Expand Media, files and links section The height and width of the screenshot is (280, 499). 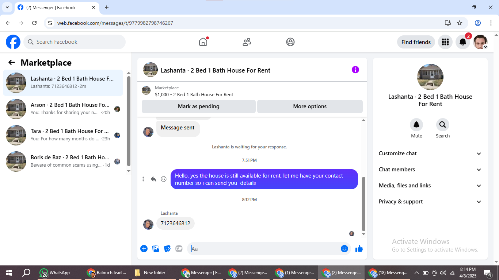(x=430, y=186)
